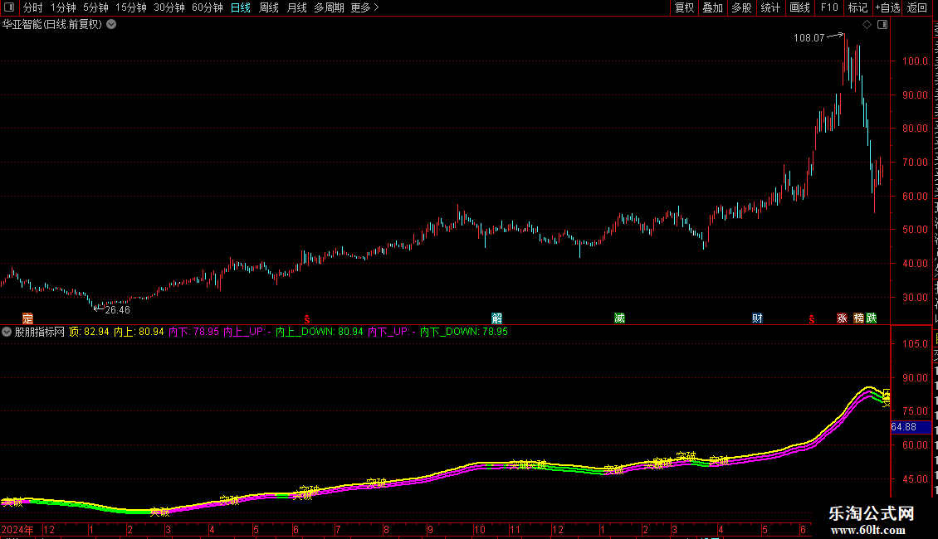Select the 5分钟 period
This screenshot has height=539, width=938.
(x=95, y=7)
